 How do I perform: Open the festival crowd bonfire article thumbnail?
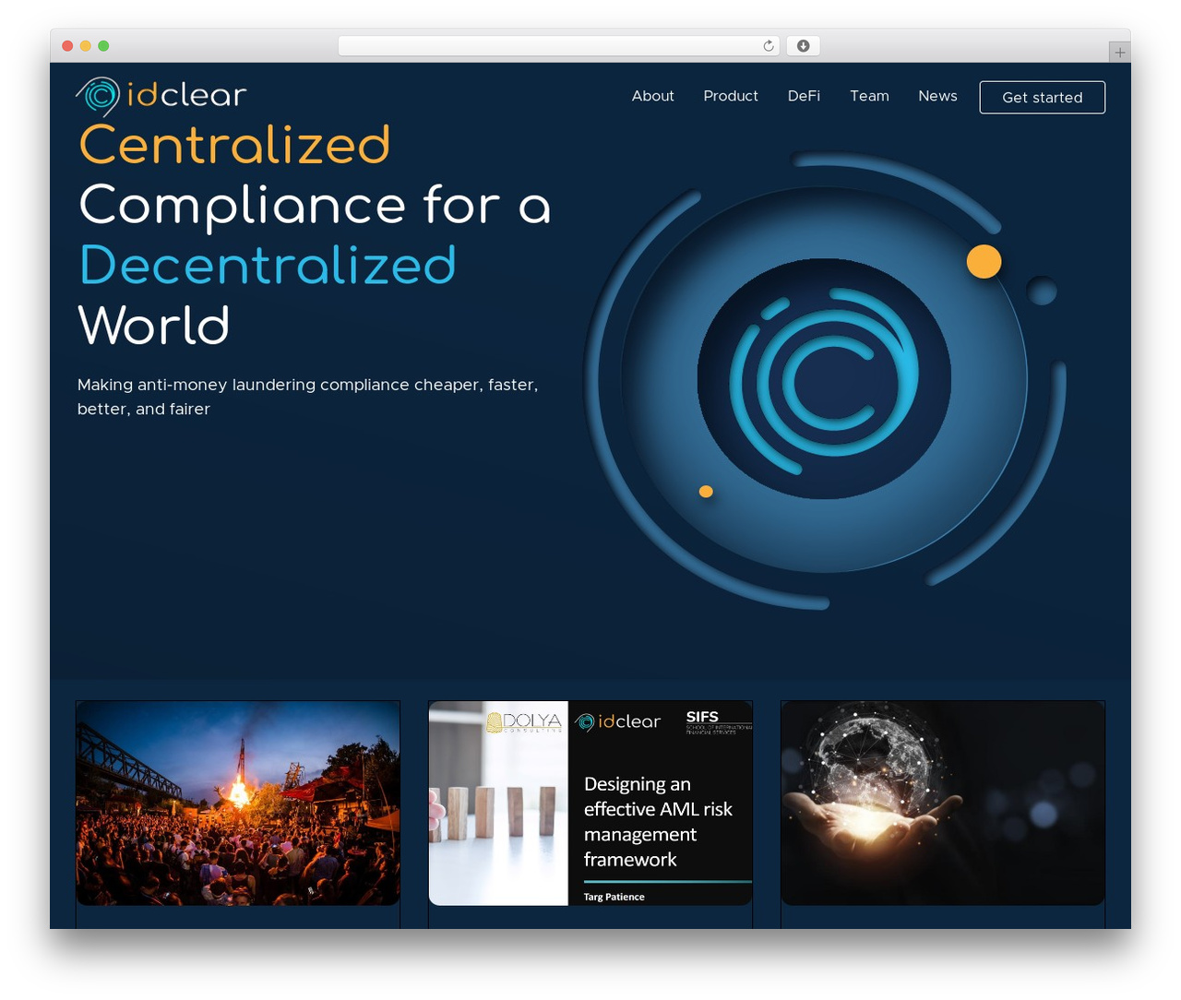[x=238, y=803]
